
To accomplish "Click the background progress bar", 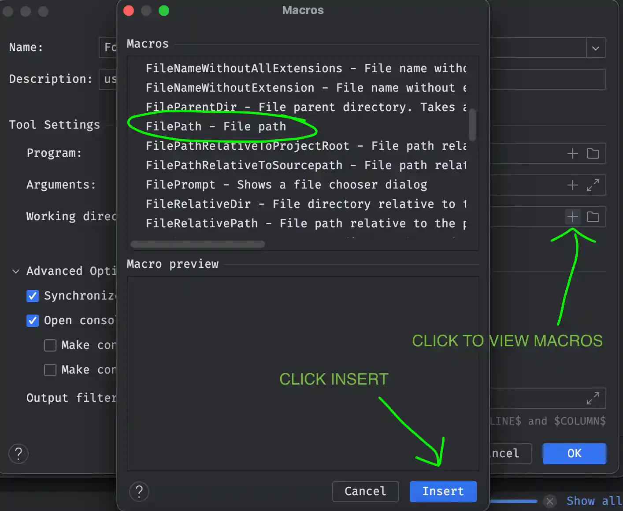I will (x=513, y=501).
